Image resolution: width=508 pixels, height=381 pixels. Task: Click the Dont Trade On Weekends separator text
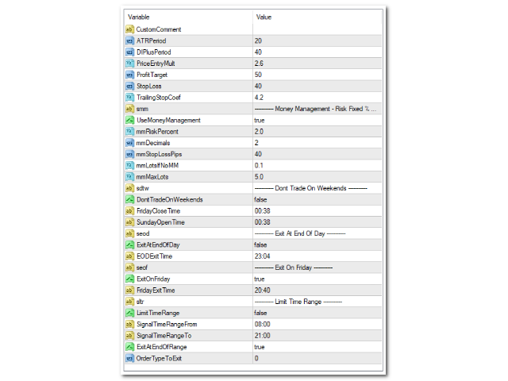(x=310, y=188)
